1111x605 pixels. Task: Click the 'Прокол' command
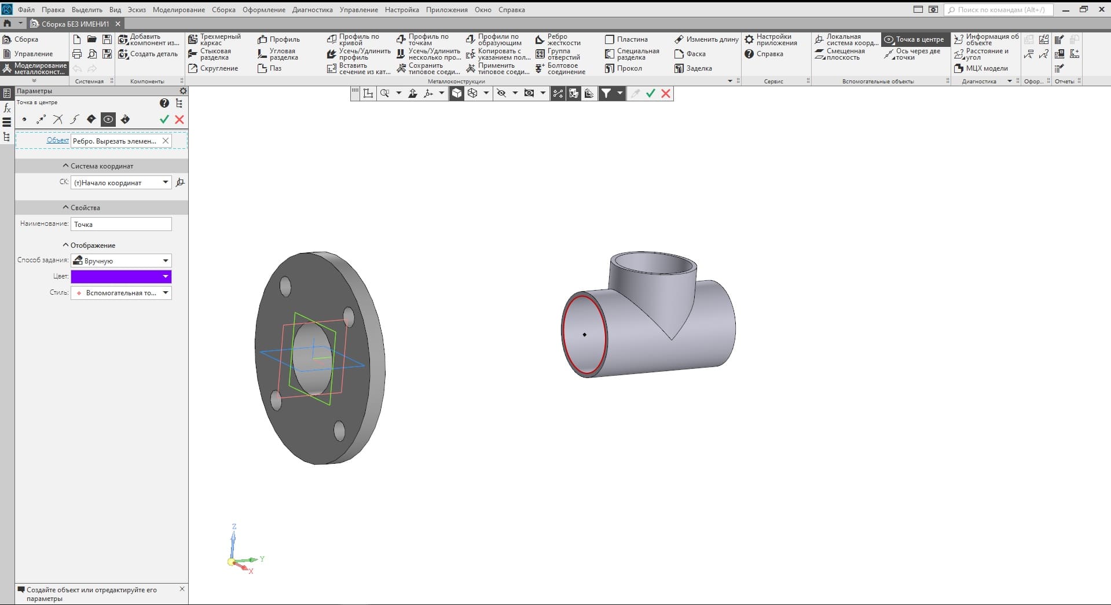coord(623,68)
